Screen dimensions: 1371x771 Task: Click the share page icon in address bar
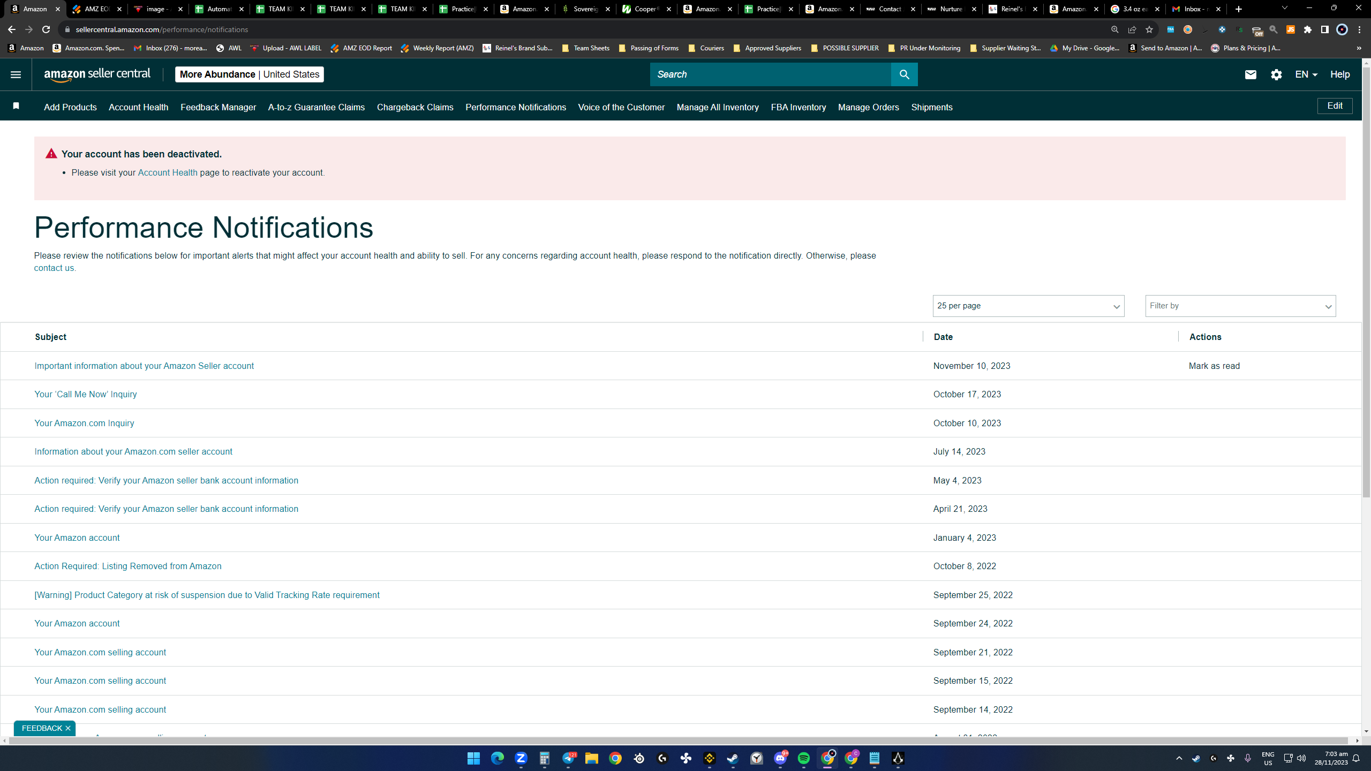point(1132,29)
